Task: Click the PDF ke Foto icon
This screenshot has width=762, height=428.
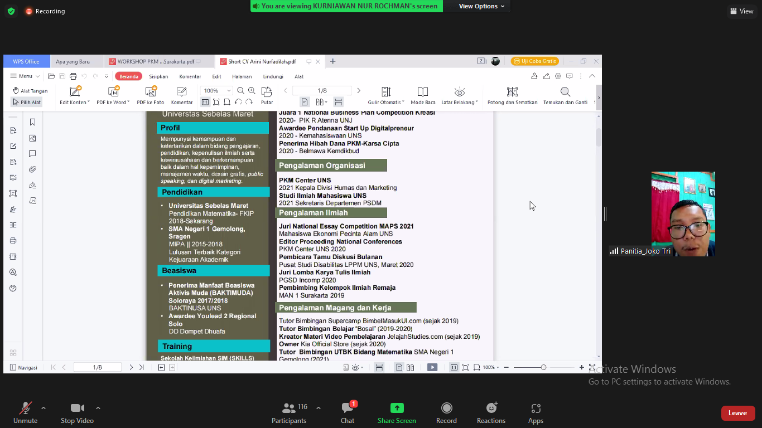Action: [x=151, y=92]
